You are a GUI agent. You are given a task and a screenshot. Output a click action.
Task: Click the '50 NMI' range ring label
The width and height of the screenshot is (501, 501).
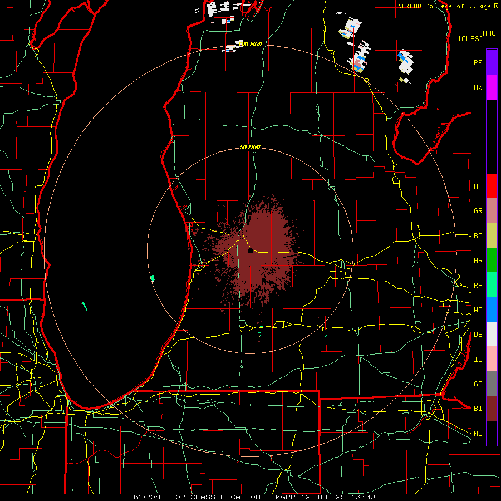[x=250, y=147]
